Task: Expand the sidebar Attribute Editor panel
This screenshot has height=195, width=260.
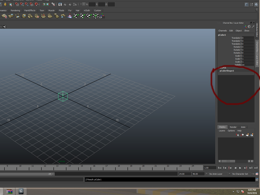Action: (x=257, y=36)
